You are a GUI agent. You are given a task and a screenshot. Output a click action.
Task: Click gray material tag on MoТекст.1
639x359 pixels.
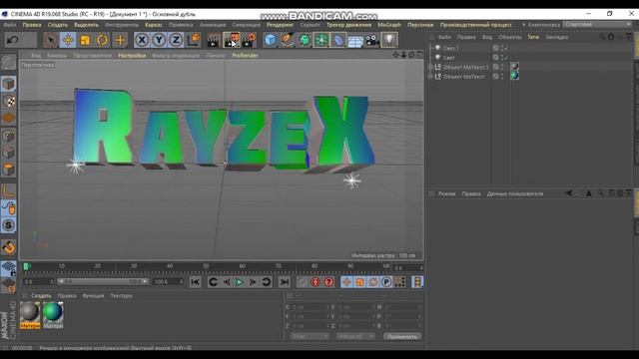click(x=515, y=67)
